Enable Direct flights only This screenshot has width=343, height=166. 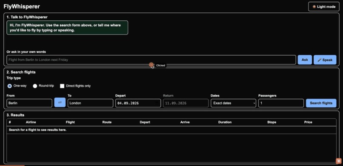click(62, 86)
